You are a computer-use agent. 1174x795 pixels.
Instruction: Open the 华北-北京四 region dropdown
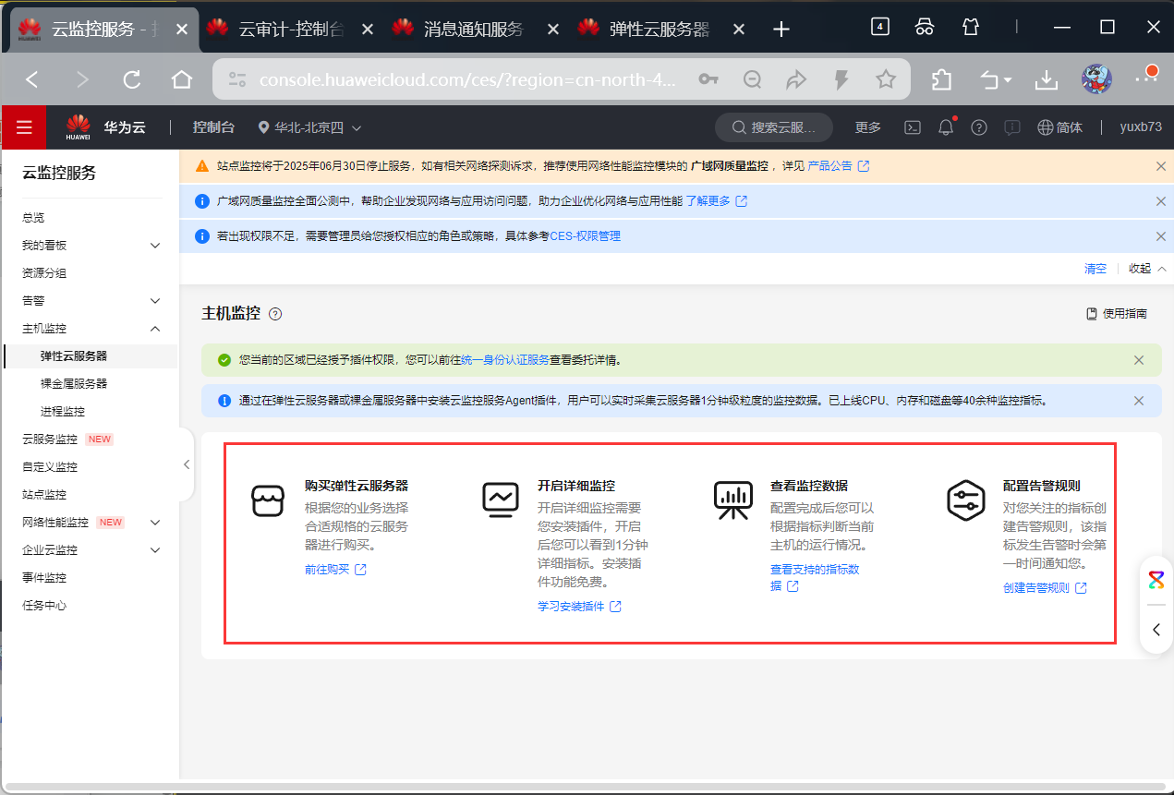coord(310,127)
